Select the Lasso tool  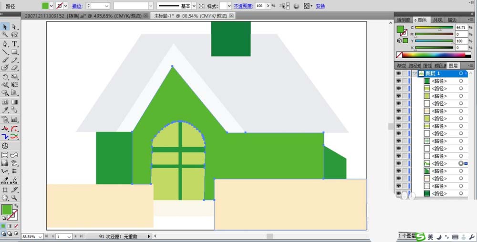tap(14, 35)
